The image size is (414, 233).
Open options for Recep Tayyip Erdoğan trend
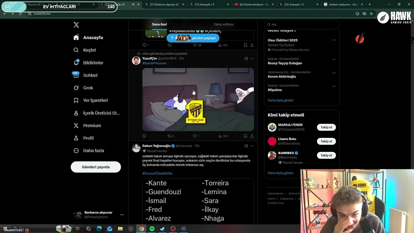tap(334, 60)
